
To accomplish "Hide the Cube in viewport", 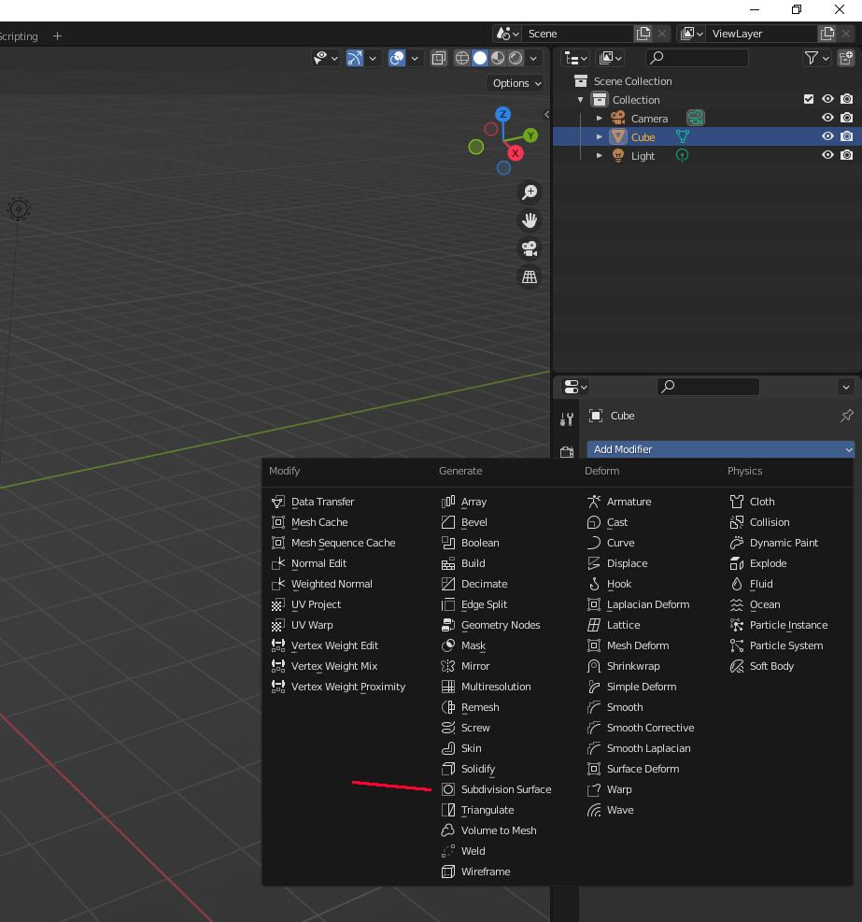I will coord(827,136).
